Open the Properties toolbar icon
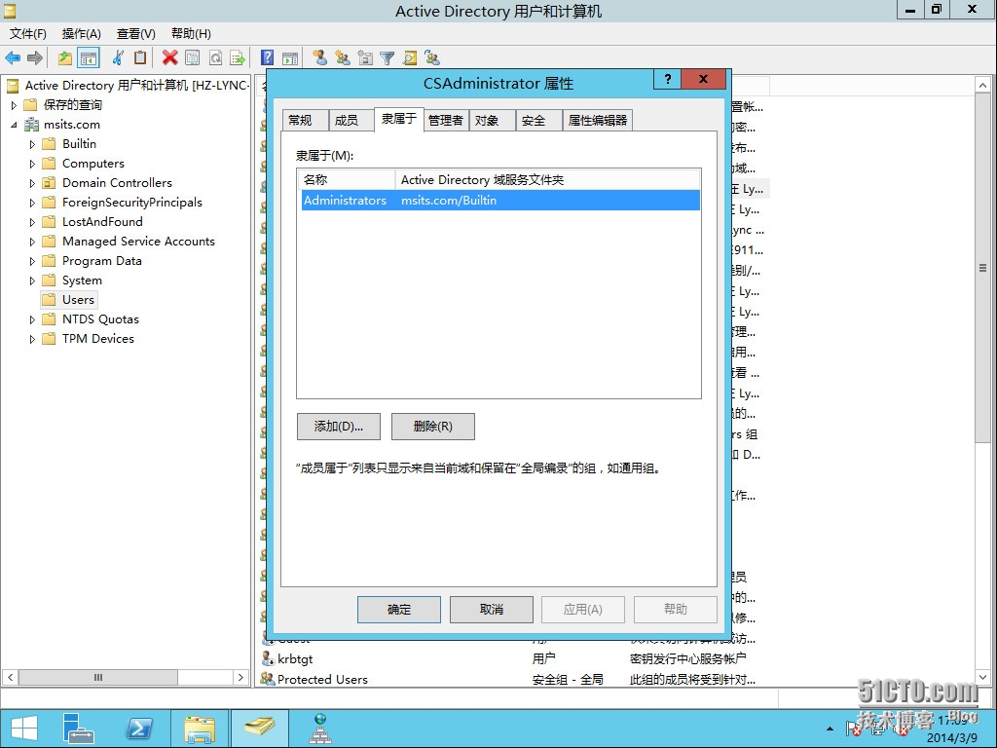Image resolution: width=997 pixels, height=748 pixels. 192,57
